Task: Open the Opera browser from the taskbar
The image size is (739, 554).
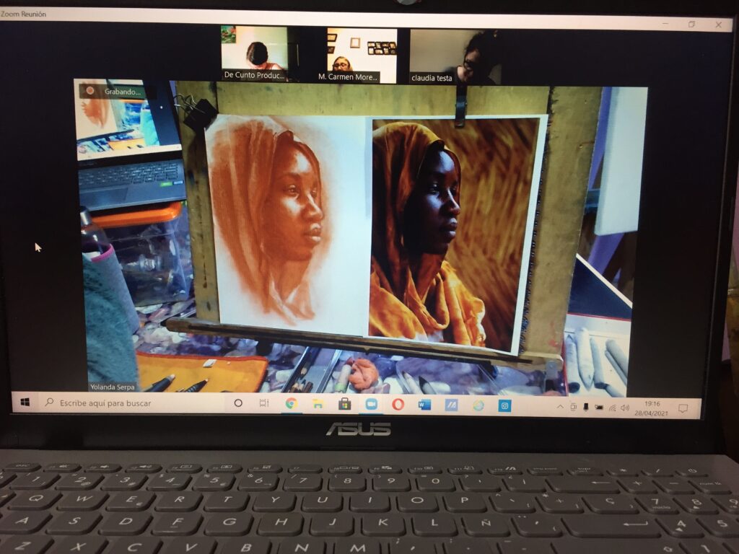Action: point(398,404)
